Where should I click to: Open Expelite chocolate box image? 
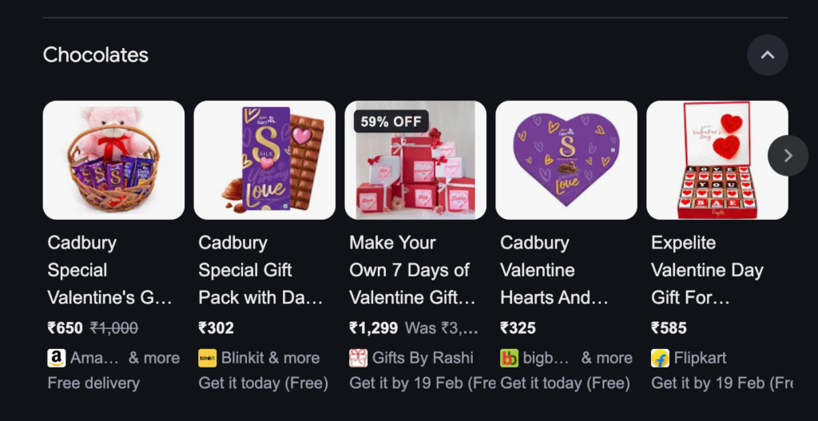[717, 160]
